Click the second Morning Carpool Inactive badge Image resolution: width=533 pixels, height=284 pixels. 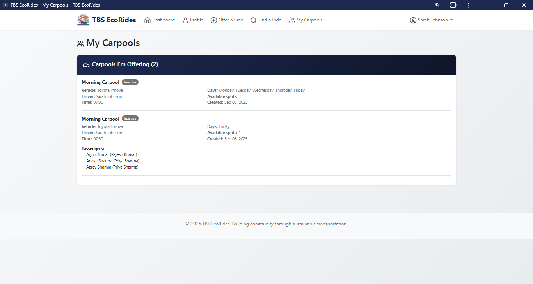(x=130, y=119)
